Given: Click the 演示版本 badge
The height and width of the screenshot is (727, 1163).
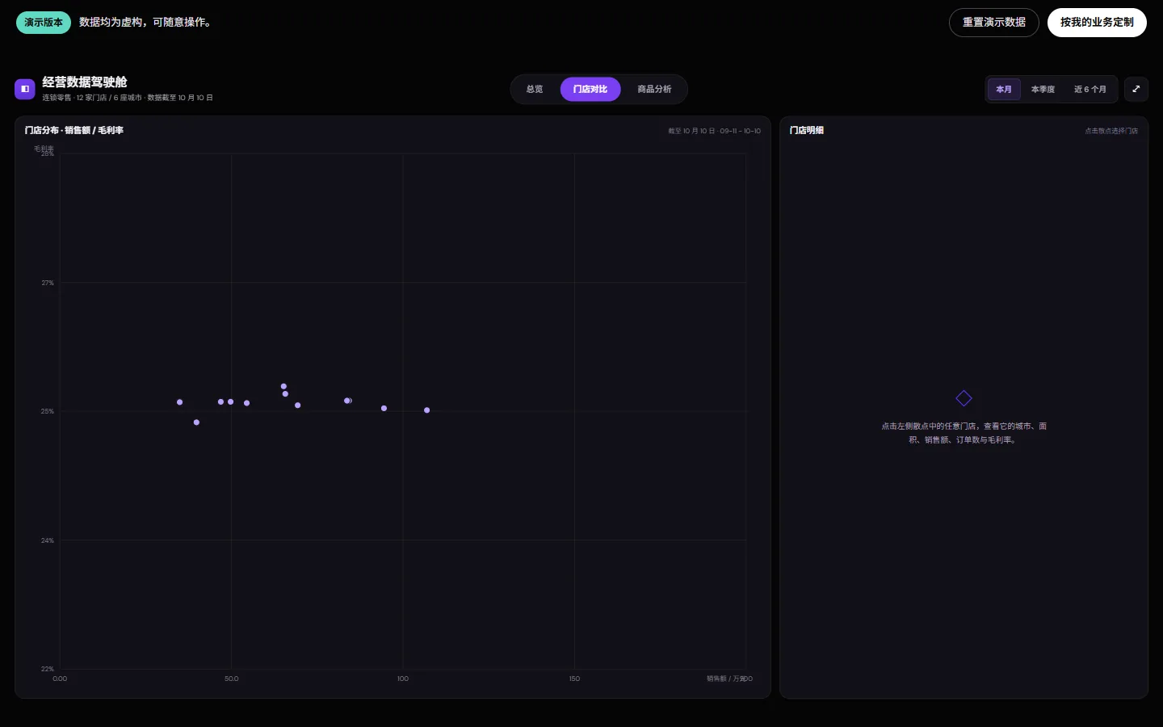Looking at the screenshot, I should (x=44, y=23).
